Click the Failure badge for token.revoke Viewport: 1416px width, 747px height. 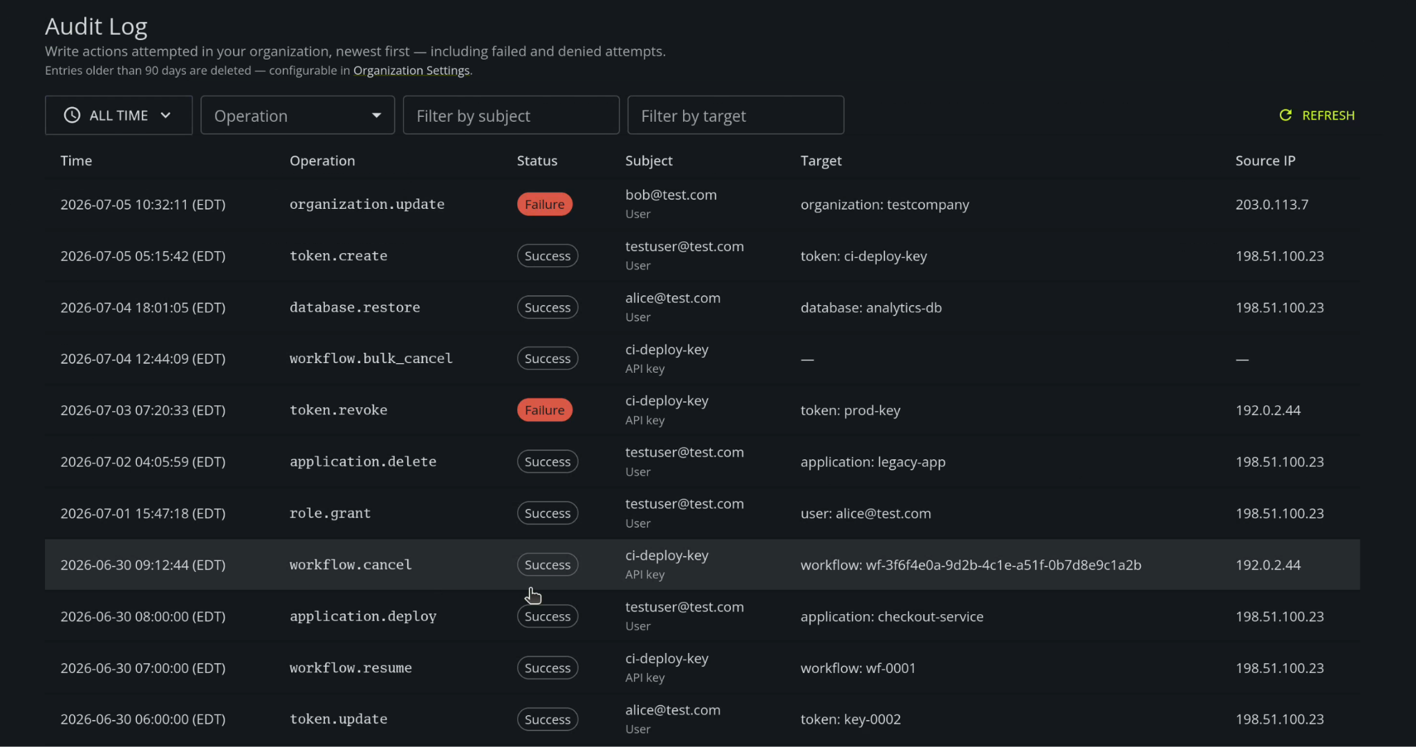point(545,410)
